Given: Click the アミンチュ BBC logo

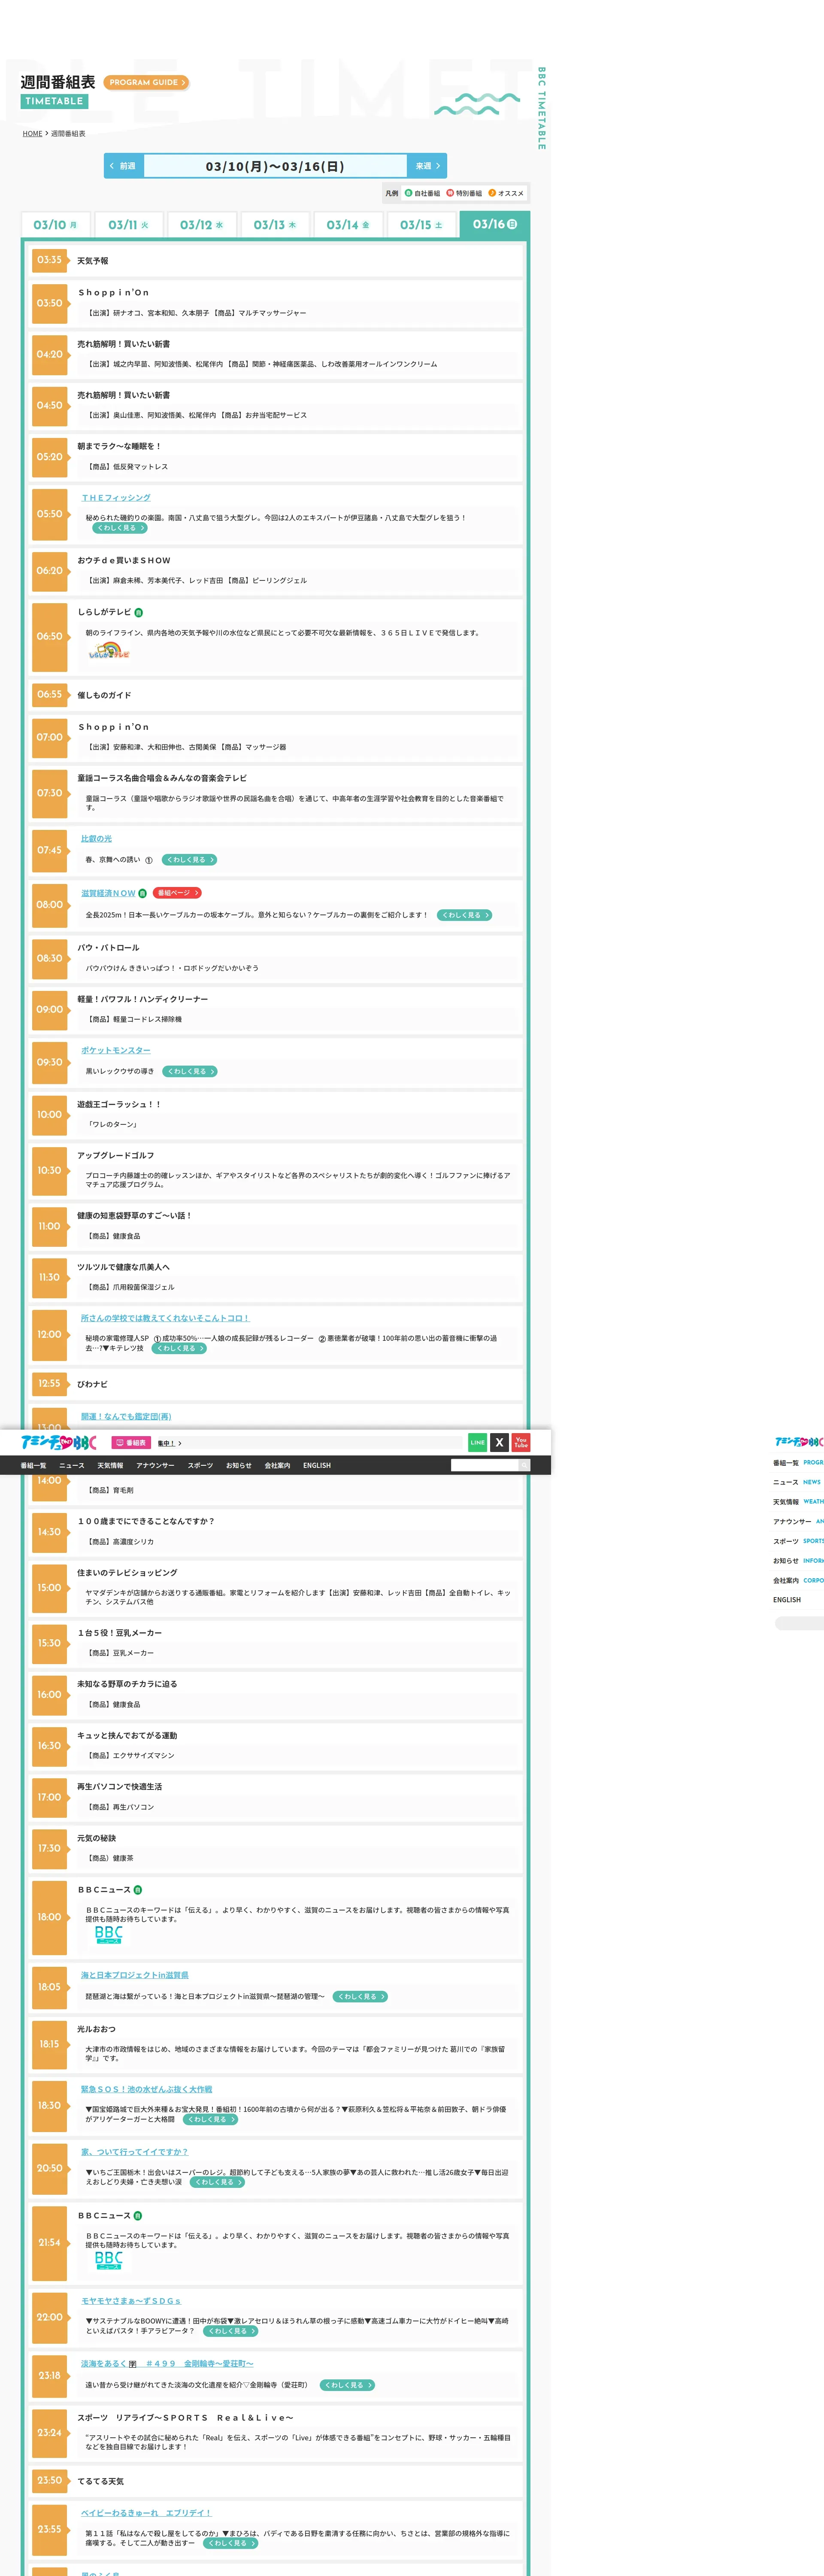Looking at the screenshot, I should [x=59, y=1442].
